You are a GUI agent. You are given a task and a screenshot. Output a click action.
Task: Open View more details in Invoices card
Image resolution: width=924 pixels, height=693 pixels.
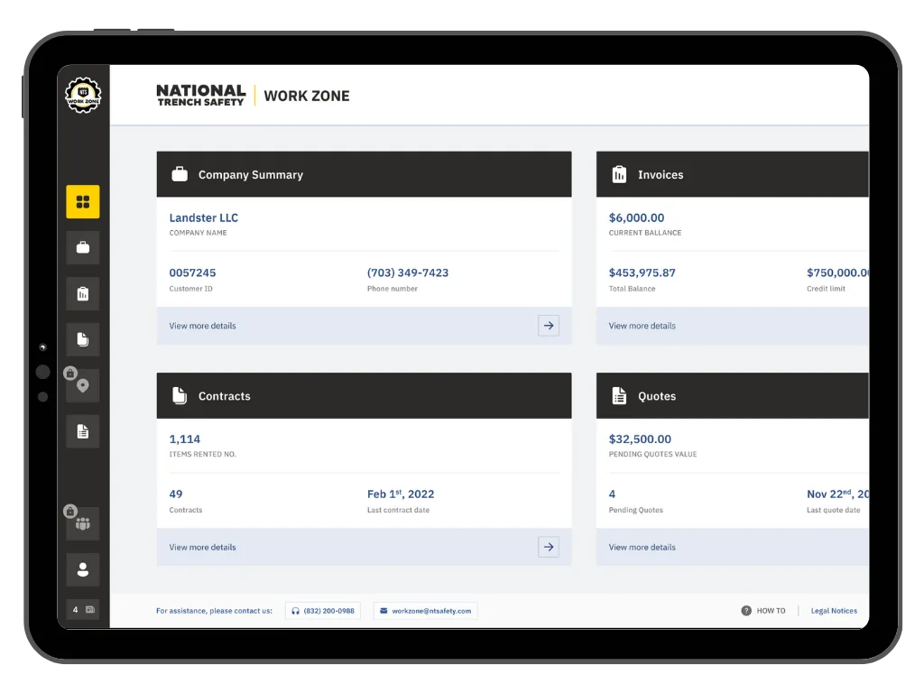coord(642,326)
